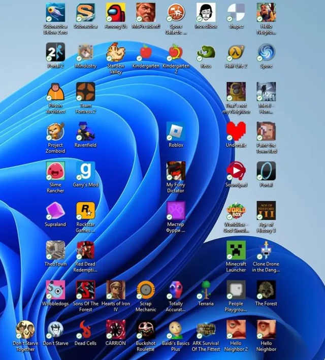Open the Mr.President! shortcut
Image resolution: width=325 pixels, height=360 pixels.
146,12
